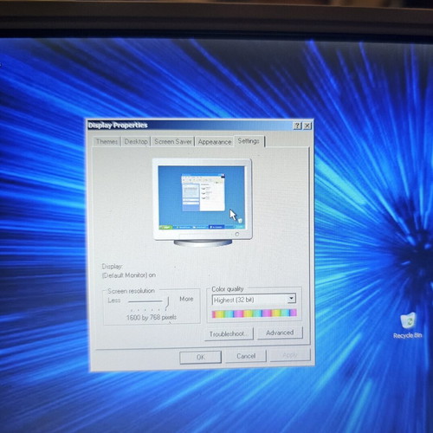Click the Highest (32 bit) combo box
The height and width of the screenshot is (433, 433).
click(254, 300)
